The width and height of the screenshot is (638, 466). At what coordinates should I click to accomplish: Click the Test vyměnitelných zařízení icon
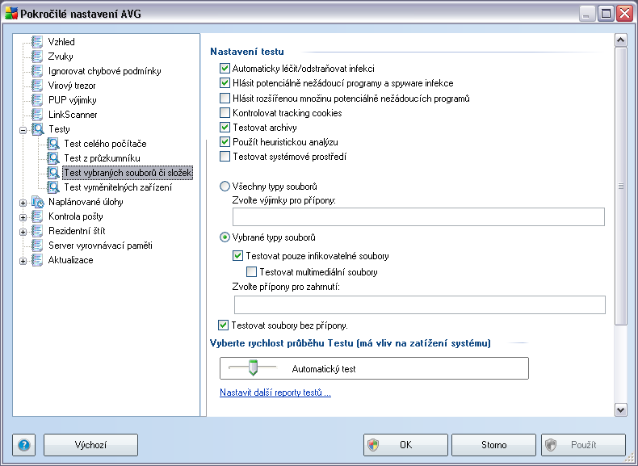[x=52, y=187]
